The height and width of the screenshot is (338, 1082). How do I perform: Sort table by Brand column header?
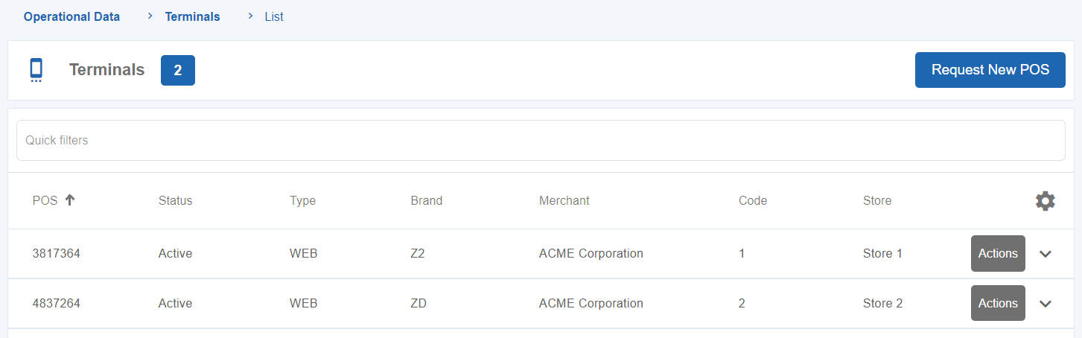pos(426,200)
